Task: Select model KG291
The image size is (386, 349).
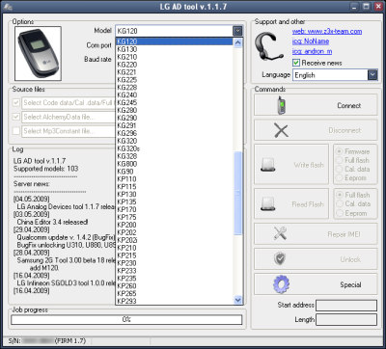Action: (x=174, y=125)
